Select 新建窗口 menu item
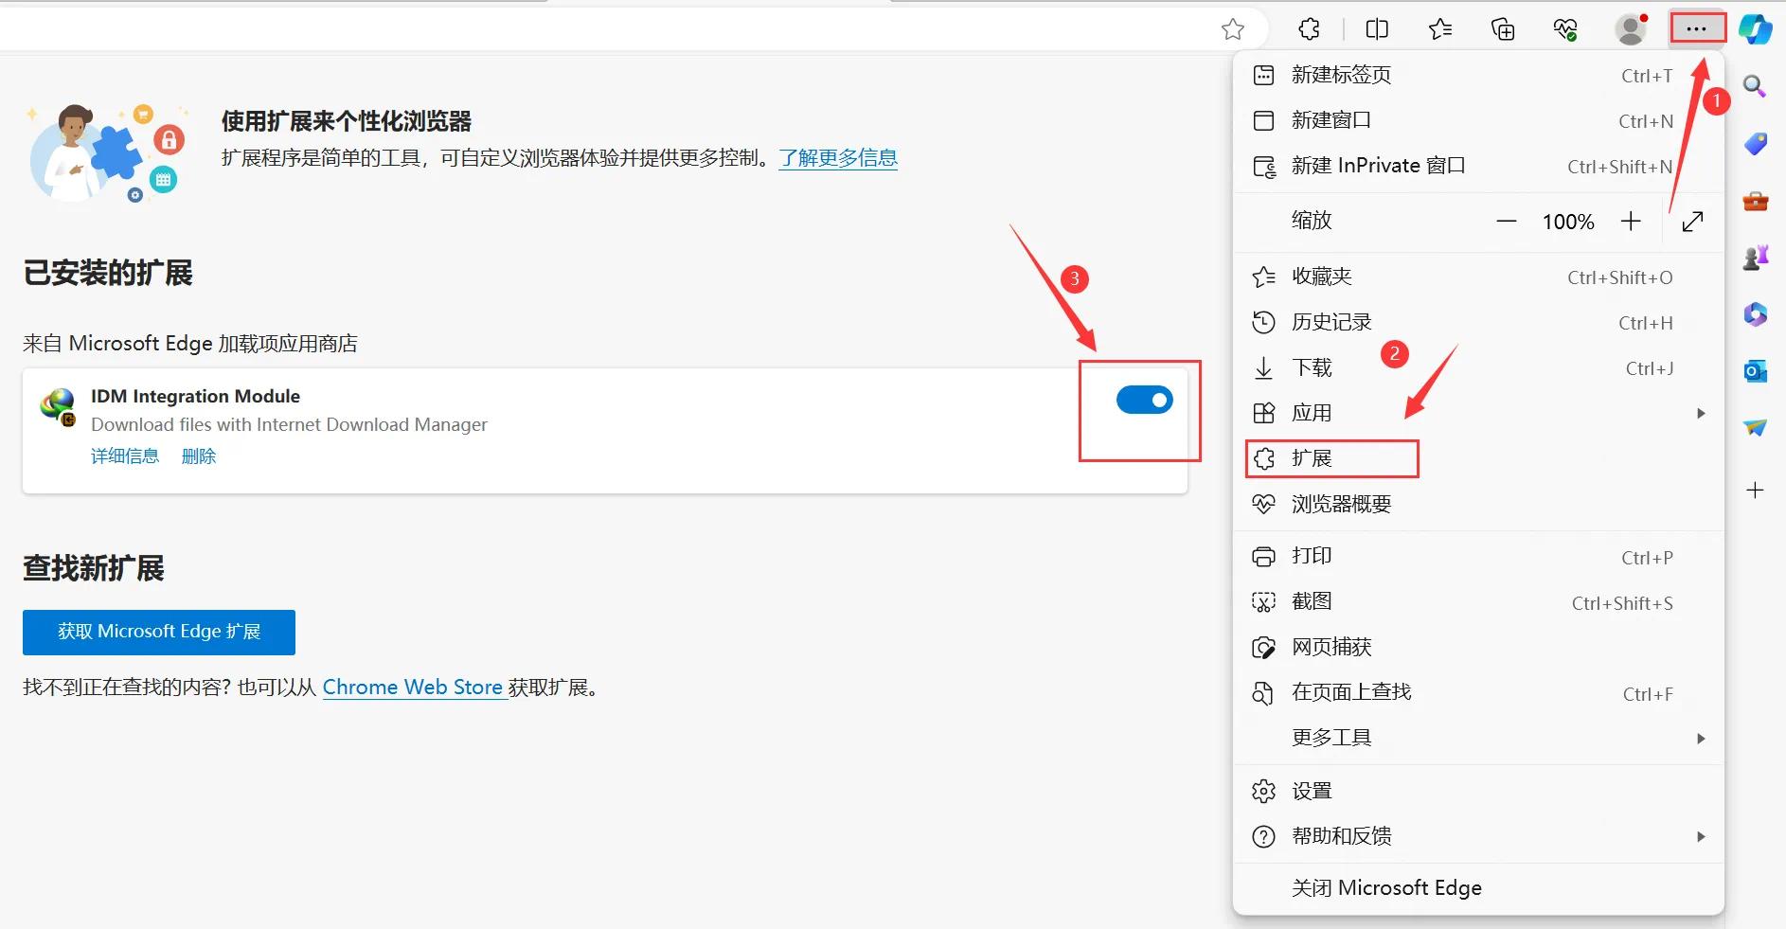 click(1477, 120)
